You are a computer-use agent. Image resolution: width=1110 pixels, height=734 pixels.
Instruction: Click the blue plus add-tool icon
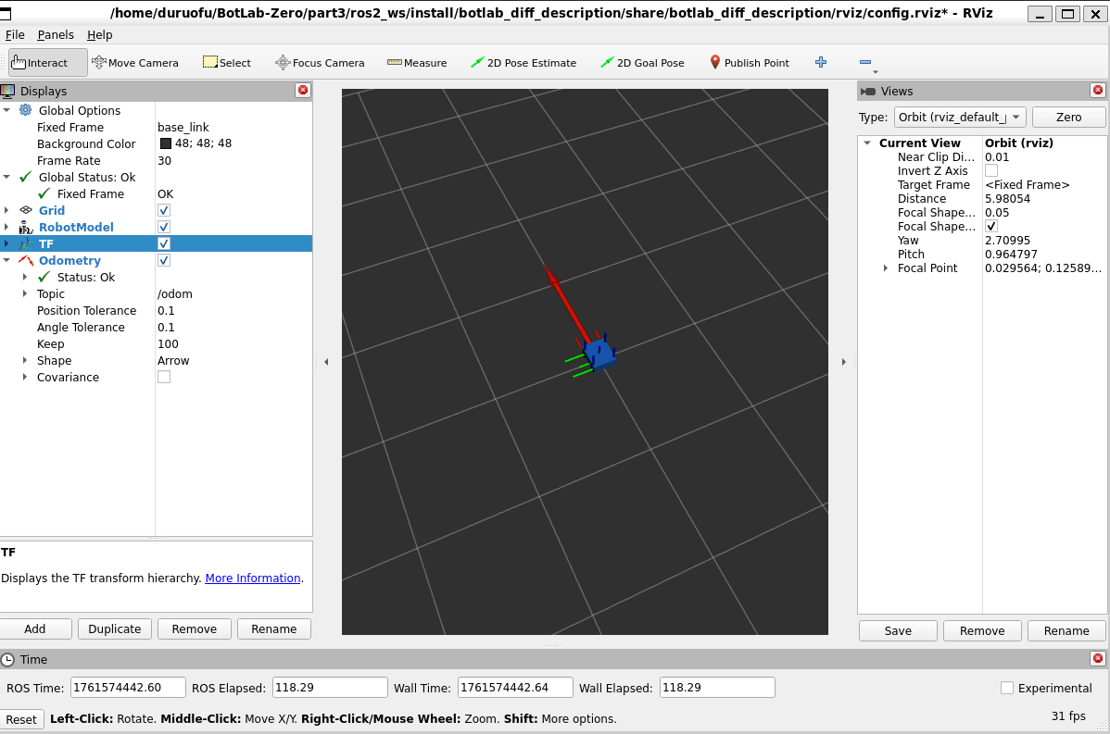click(820, 63)
